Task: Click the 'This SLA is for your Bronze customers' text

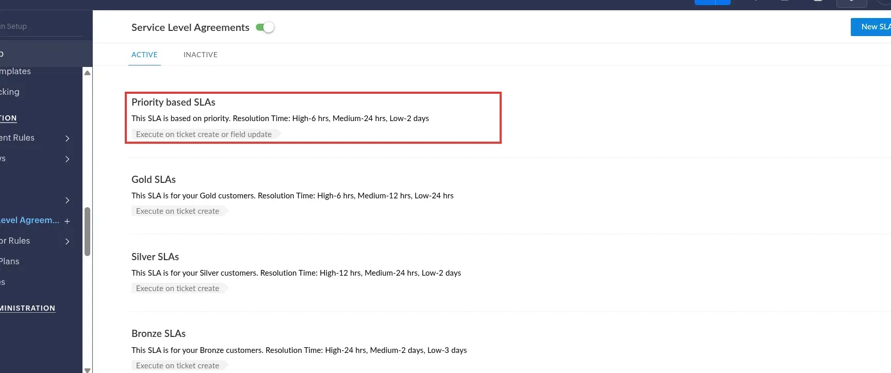Action: (x=299, y=350)
